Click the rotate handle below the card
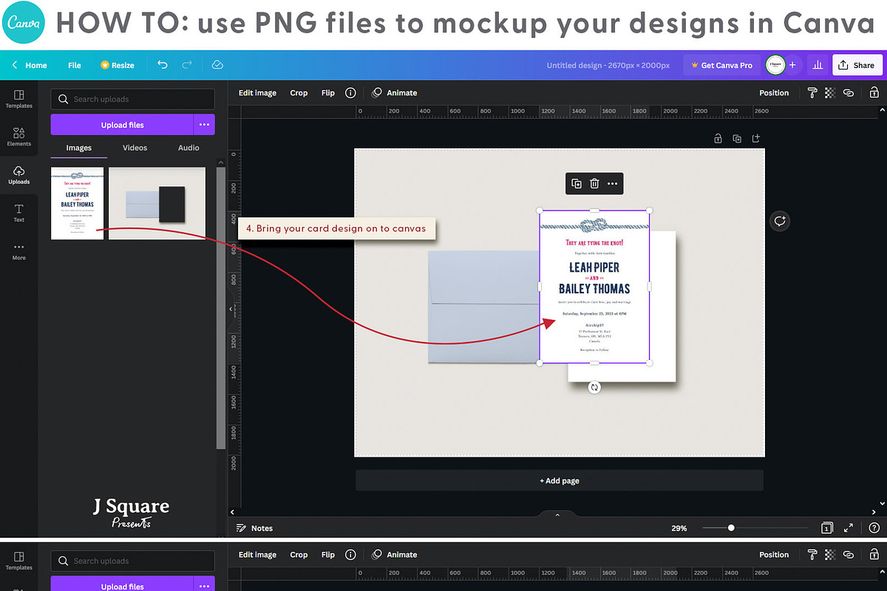The height and width of the screenshot is (591, 887). coord(594,387)
